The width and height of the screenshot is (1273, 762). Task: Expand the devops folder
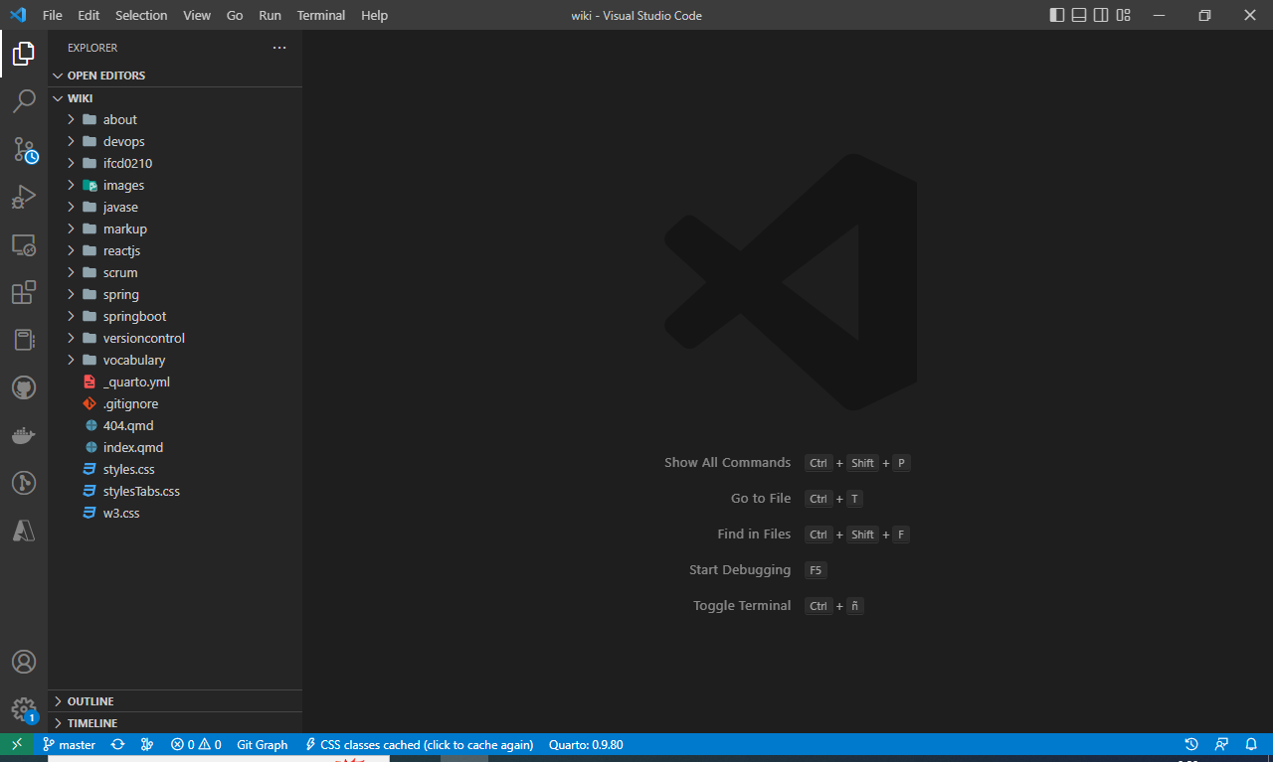[x=123, y=141]
